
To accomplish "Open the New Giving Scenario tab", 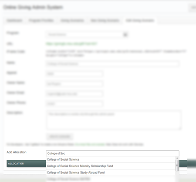I will point(105,20).
